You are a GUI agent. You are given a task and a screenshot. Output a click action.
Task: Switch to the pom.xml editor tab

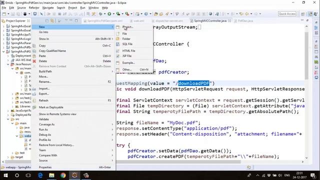[x=103, y=21]
